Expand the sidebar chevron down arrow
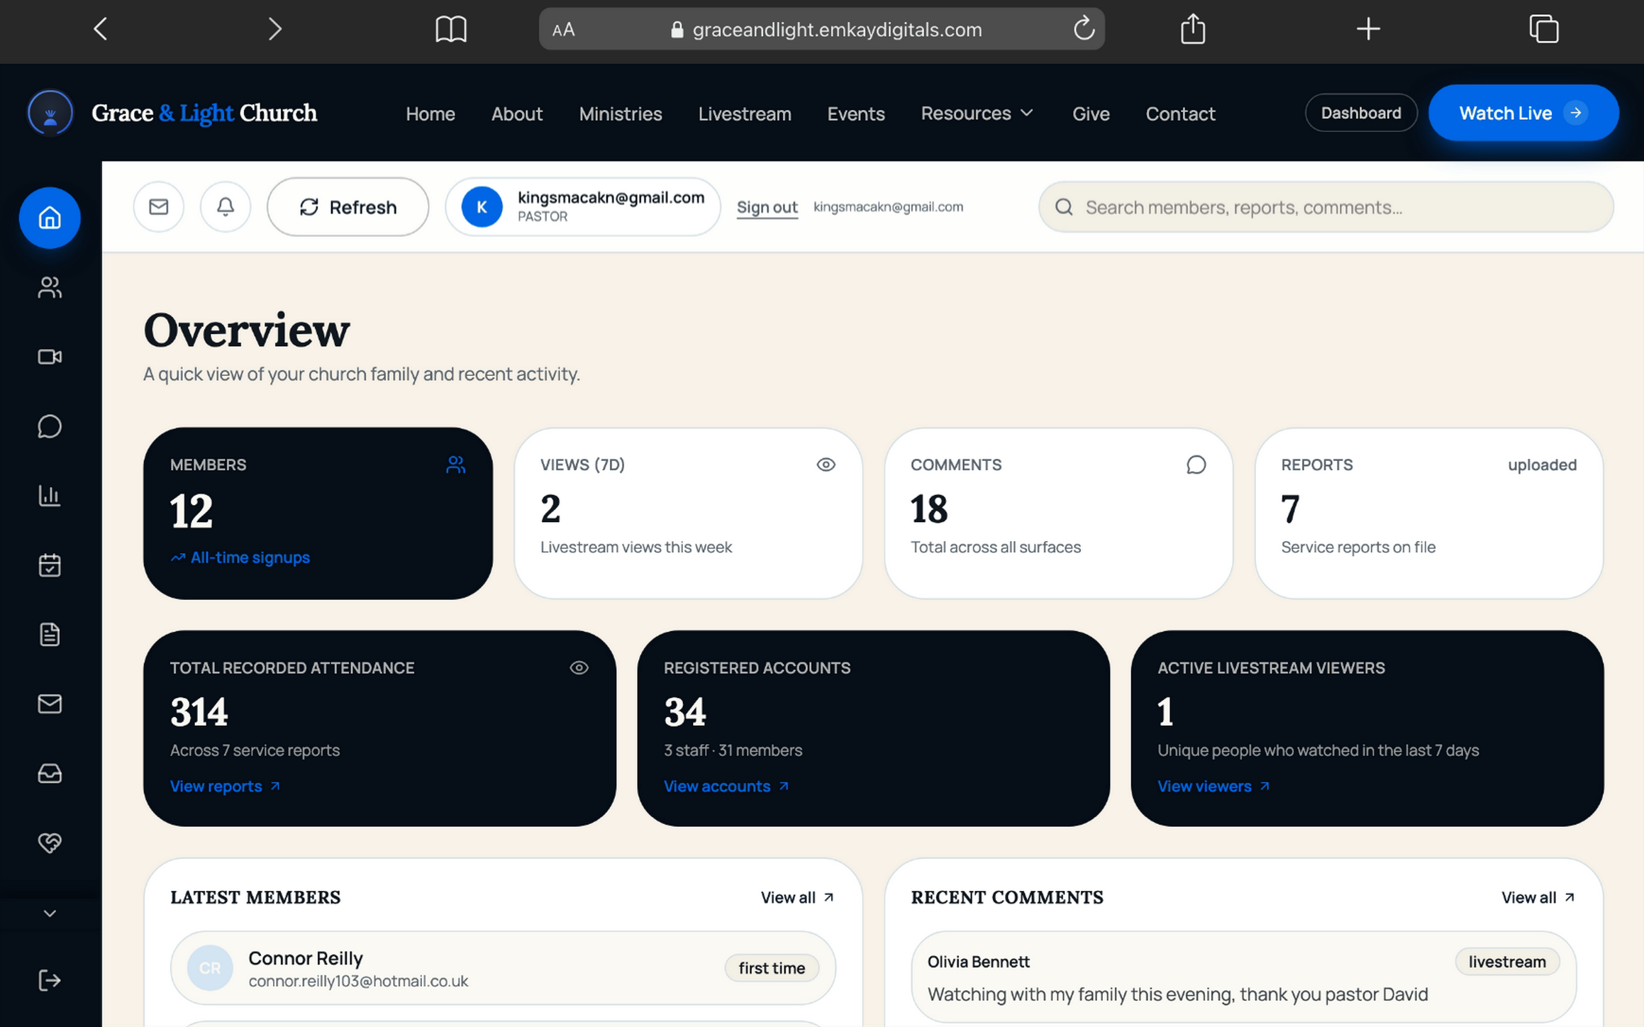 pyautogui.click(x=50, y=914)
